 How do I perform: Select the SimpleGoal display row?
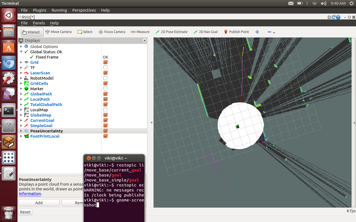tap(83, 125)
